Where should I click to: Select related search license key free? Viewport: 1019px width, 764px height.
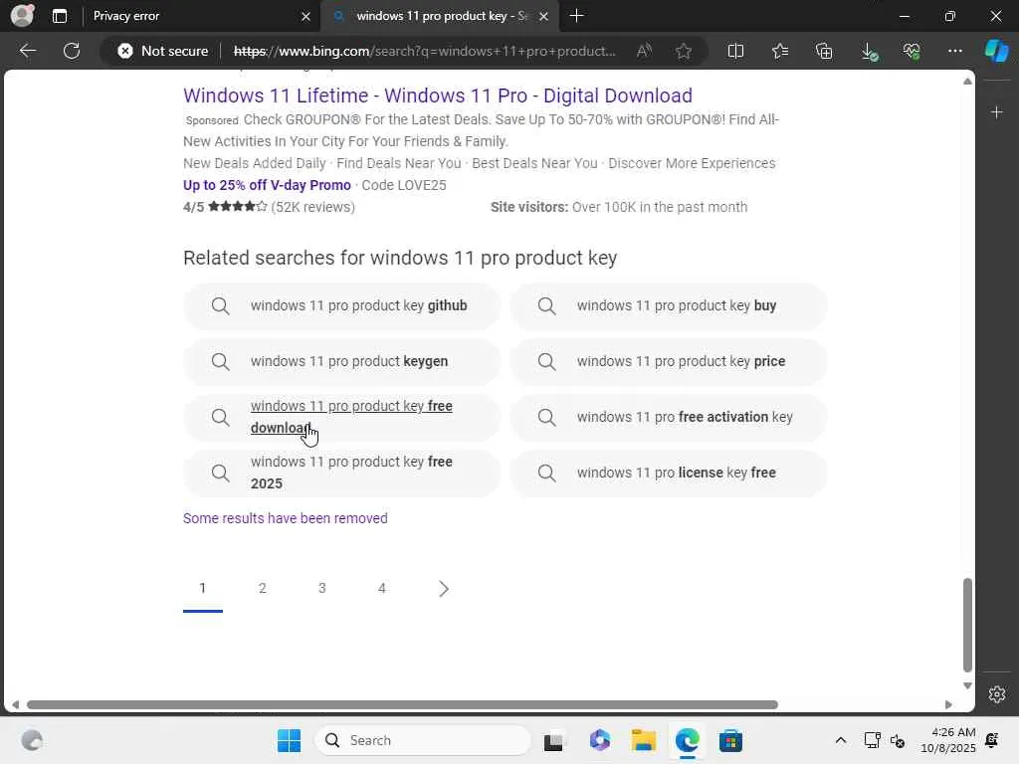[668, 473]
